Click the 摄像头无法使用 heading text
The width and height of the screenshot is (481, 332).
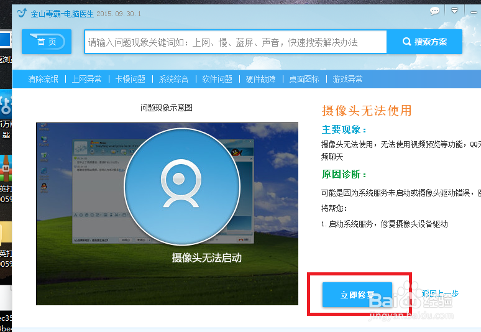point(367,111)
